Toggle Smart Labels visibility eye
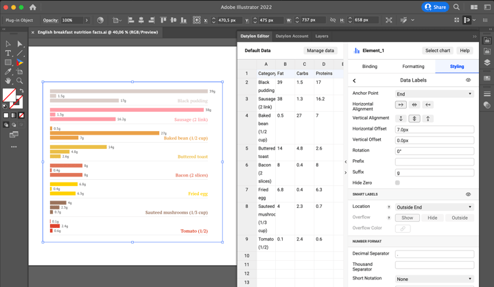 (468, 194)
